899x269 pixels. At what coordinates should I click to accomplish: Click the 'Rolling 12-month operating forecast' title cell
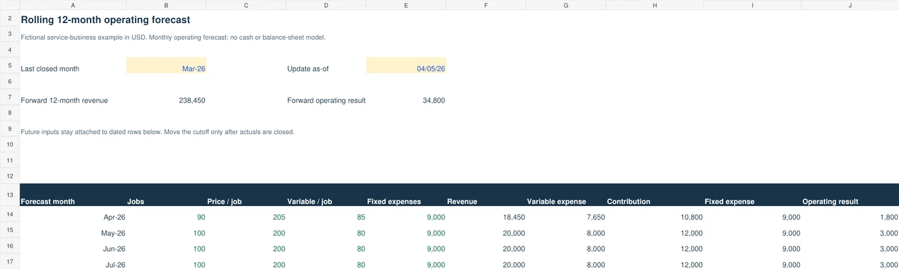[x=105, y=20]
